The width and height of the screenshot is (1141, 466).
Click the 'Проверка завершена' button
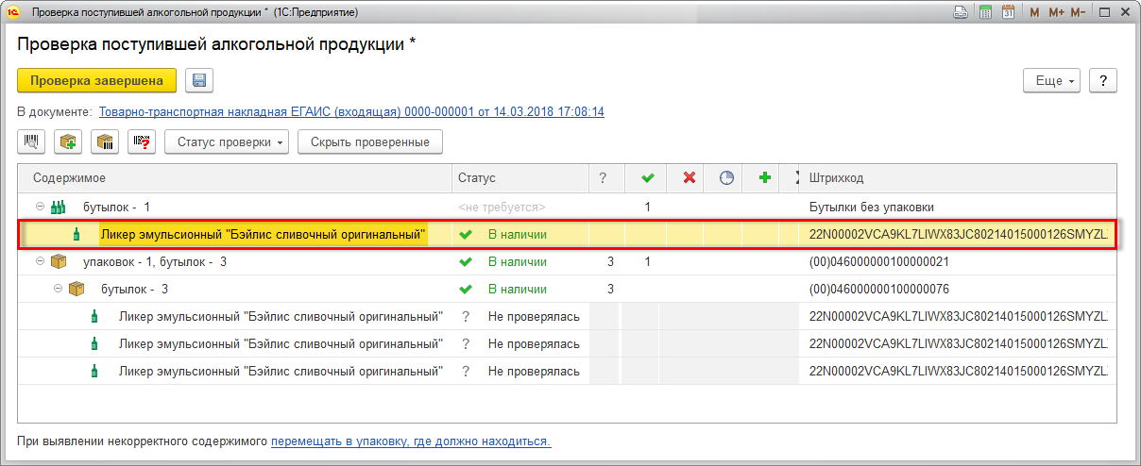pyautogui.click(x=96, y=80)
